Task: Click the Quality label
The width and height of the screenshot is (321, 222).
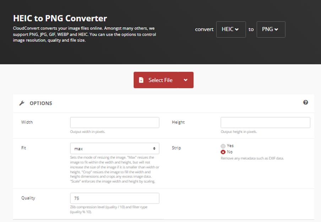Action: pos(28,198)
